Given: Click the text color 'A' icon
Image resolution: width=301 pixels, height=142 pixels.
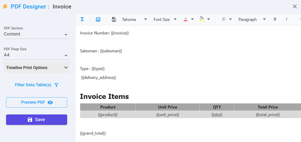Looking at the screenshot, I should click(x=185, y=19).
